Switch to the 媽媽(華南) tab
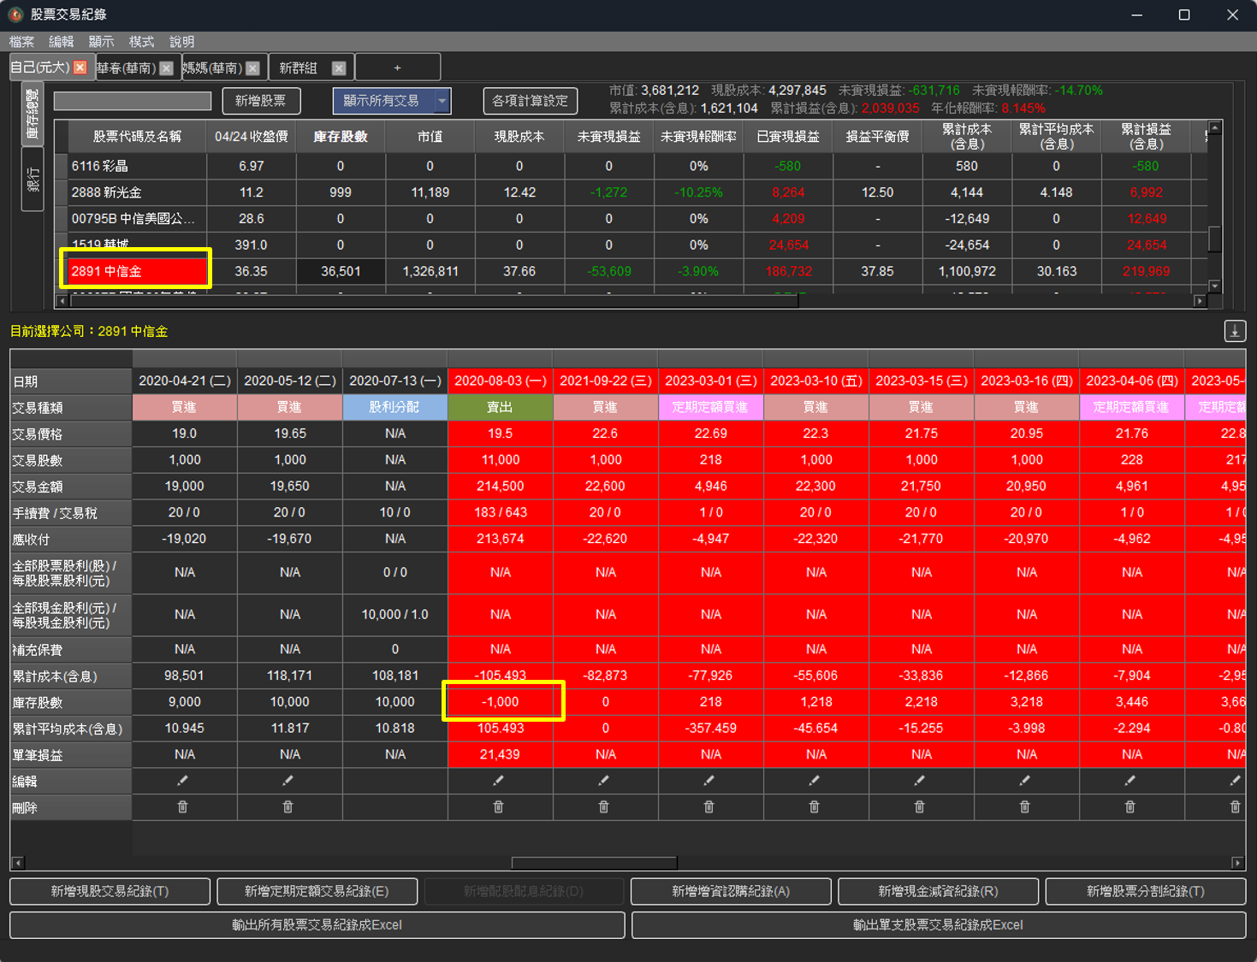This screenshot has width=1257, height=962. (212, 68)
